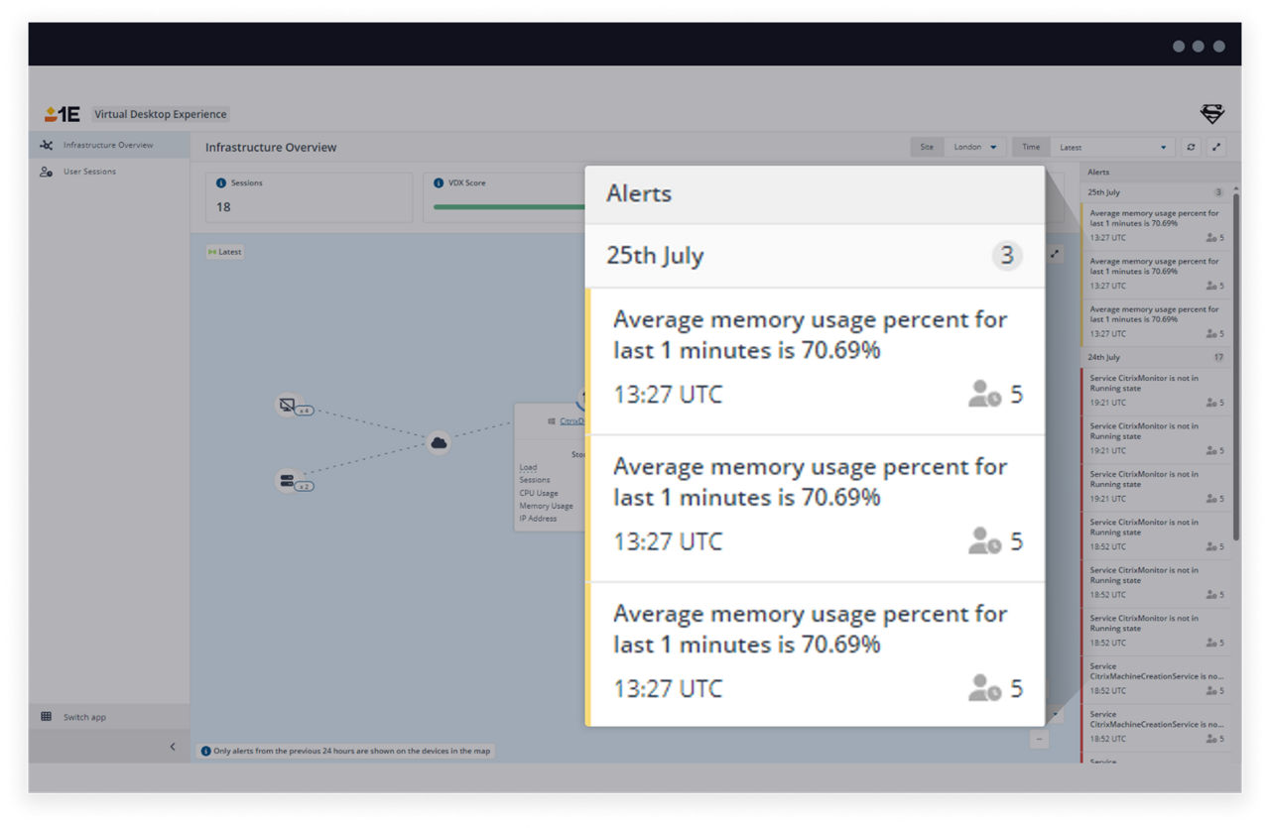Click the user icon on the first sidebar 13:27 alert
This screenshot has width=1270, height=828.
[1210, 238]
